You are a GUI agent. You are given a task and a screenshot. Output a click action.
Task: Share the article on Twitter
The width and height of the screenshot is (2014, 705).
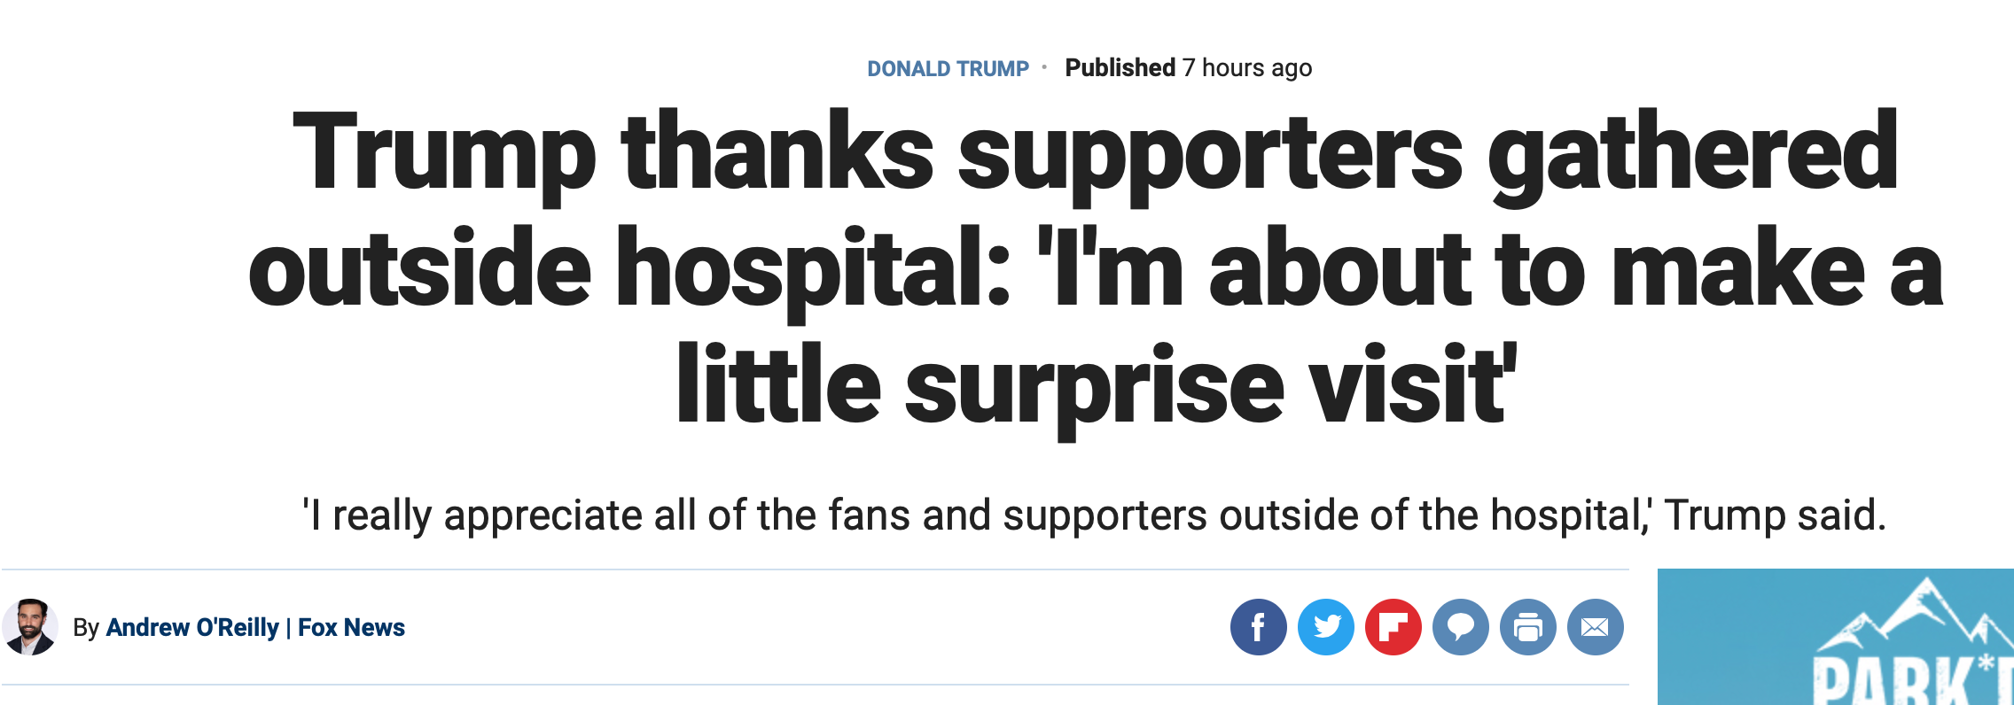[x=1325, y=627]
